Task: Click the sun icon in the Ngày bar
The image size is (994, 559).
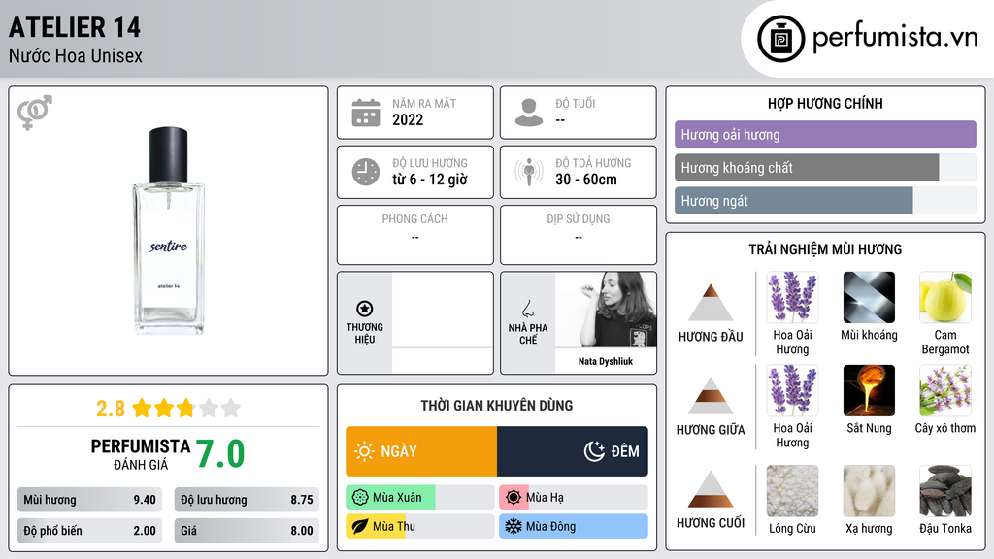Action: [365, 451]
